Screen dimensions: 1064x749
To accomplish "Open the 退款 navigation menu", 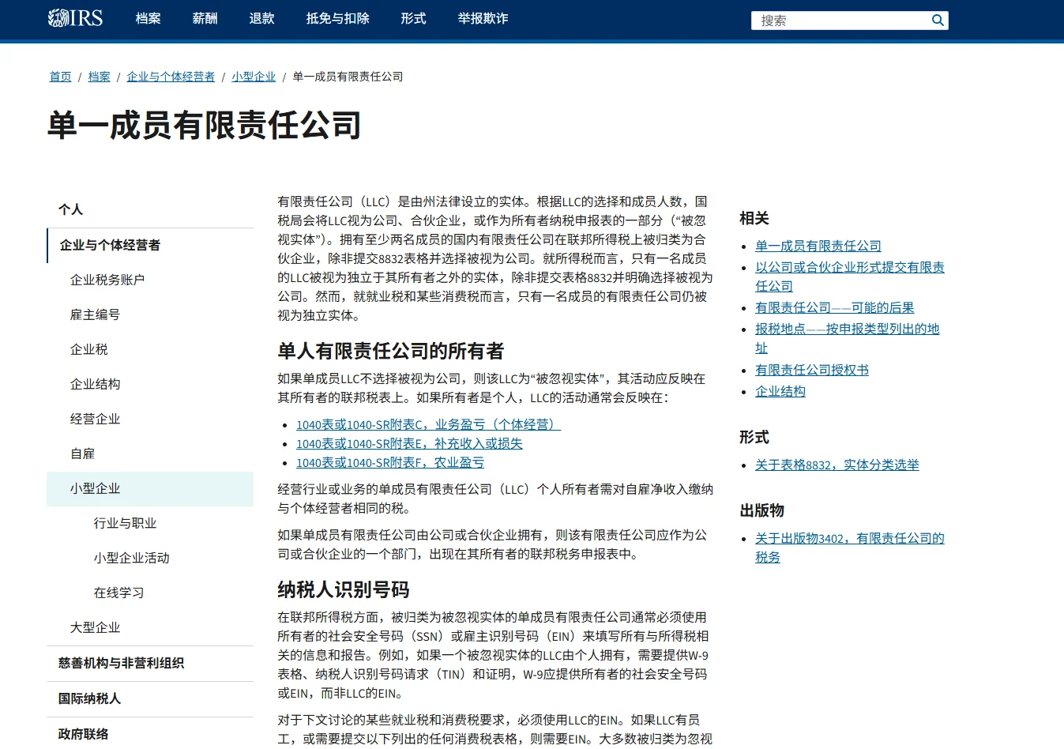I will [x=262, y=18].
